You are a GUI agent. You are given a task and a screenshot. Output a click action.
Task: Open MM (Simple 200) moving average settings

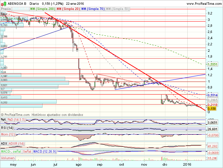tap(43, 9)
